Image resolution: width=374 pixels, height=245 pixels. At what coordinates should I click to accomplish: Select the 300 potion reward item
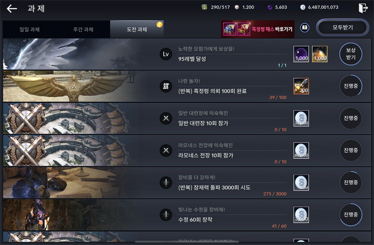(x=301, y=86)
